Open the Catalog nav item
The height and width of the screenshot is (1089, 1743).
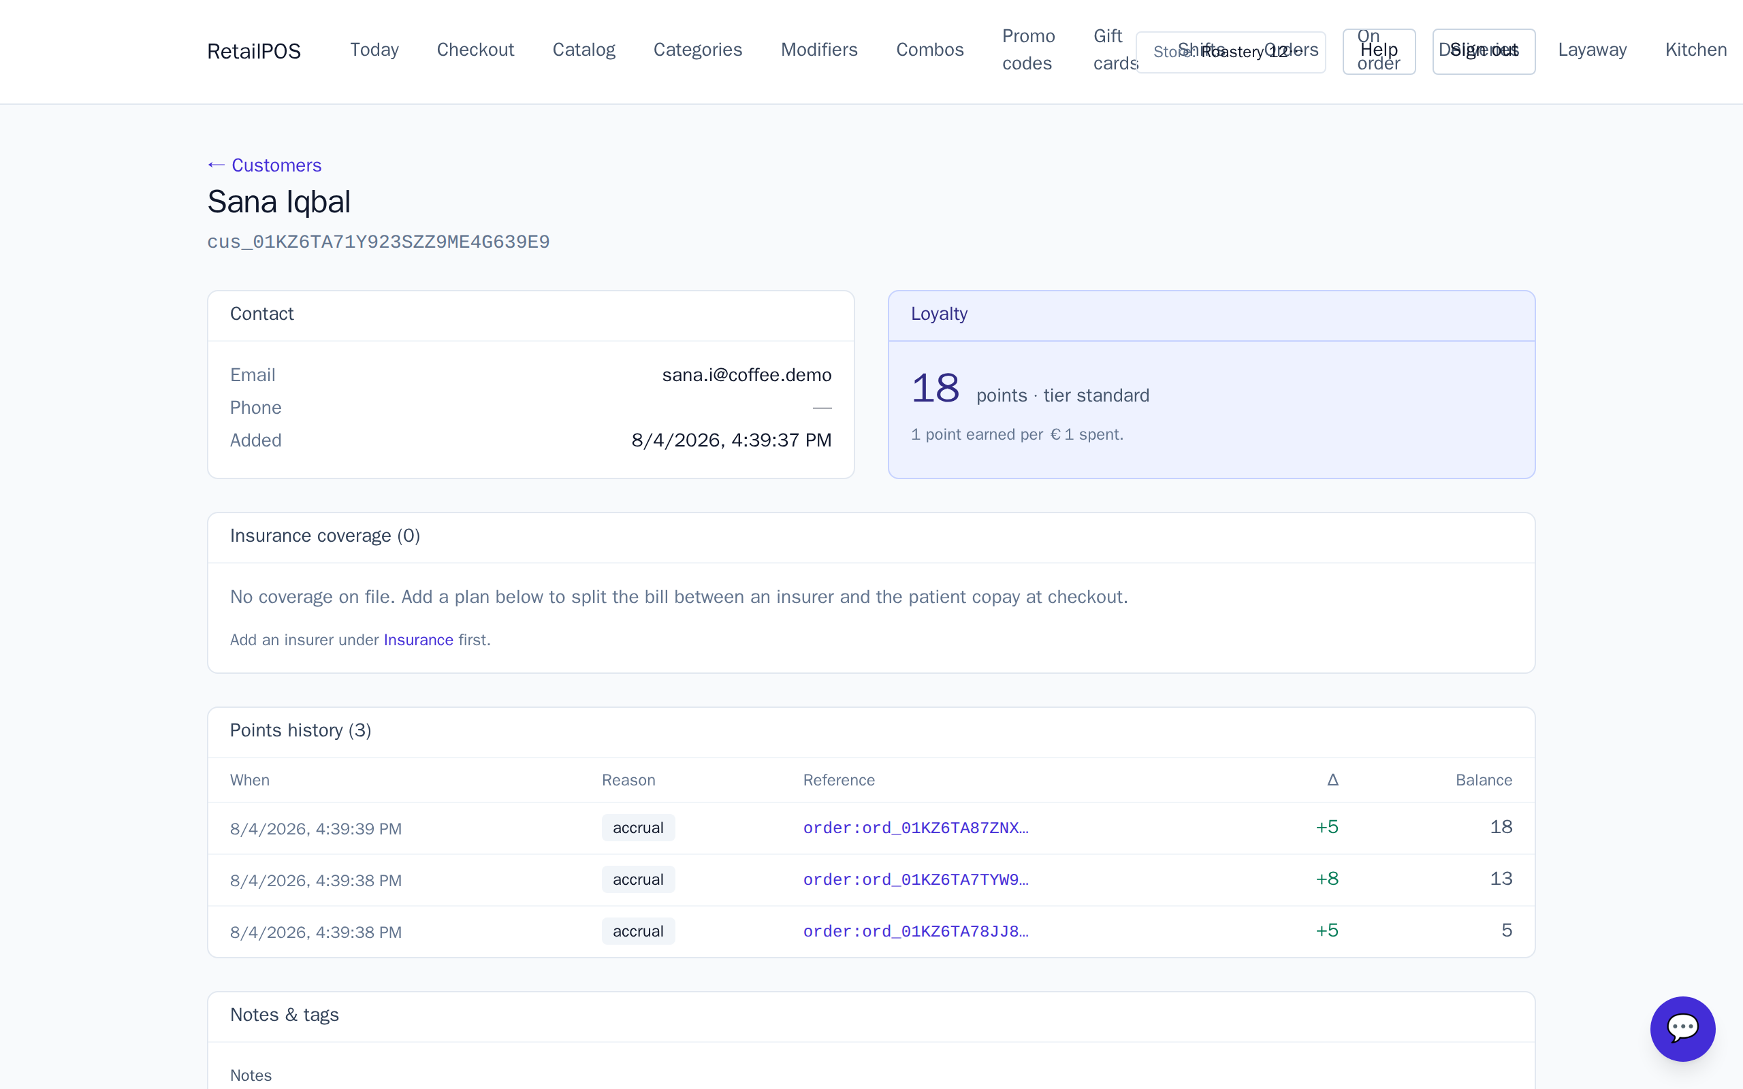(583, 50)
